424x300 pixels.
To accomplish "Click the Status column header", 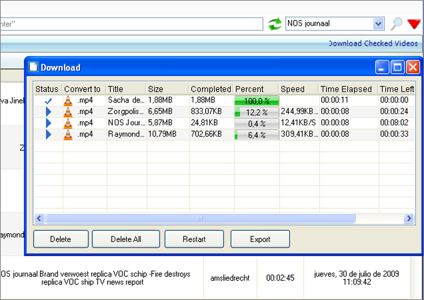I will pos(48,89).
